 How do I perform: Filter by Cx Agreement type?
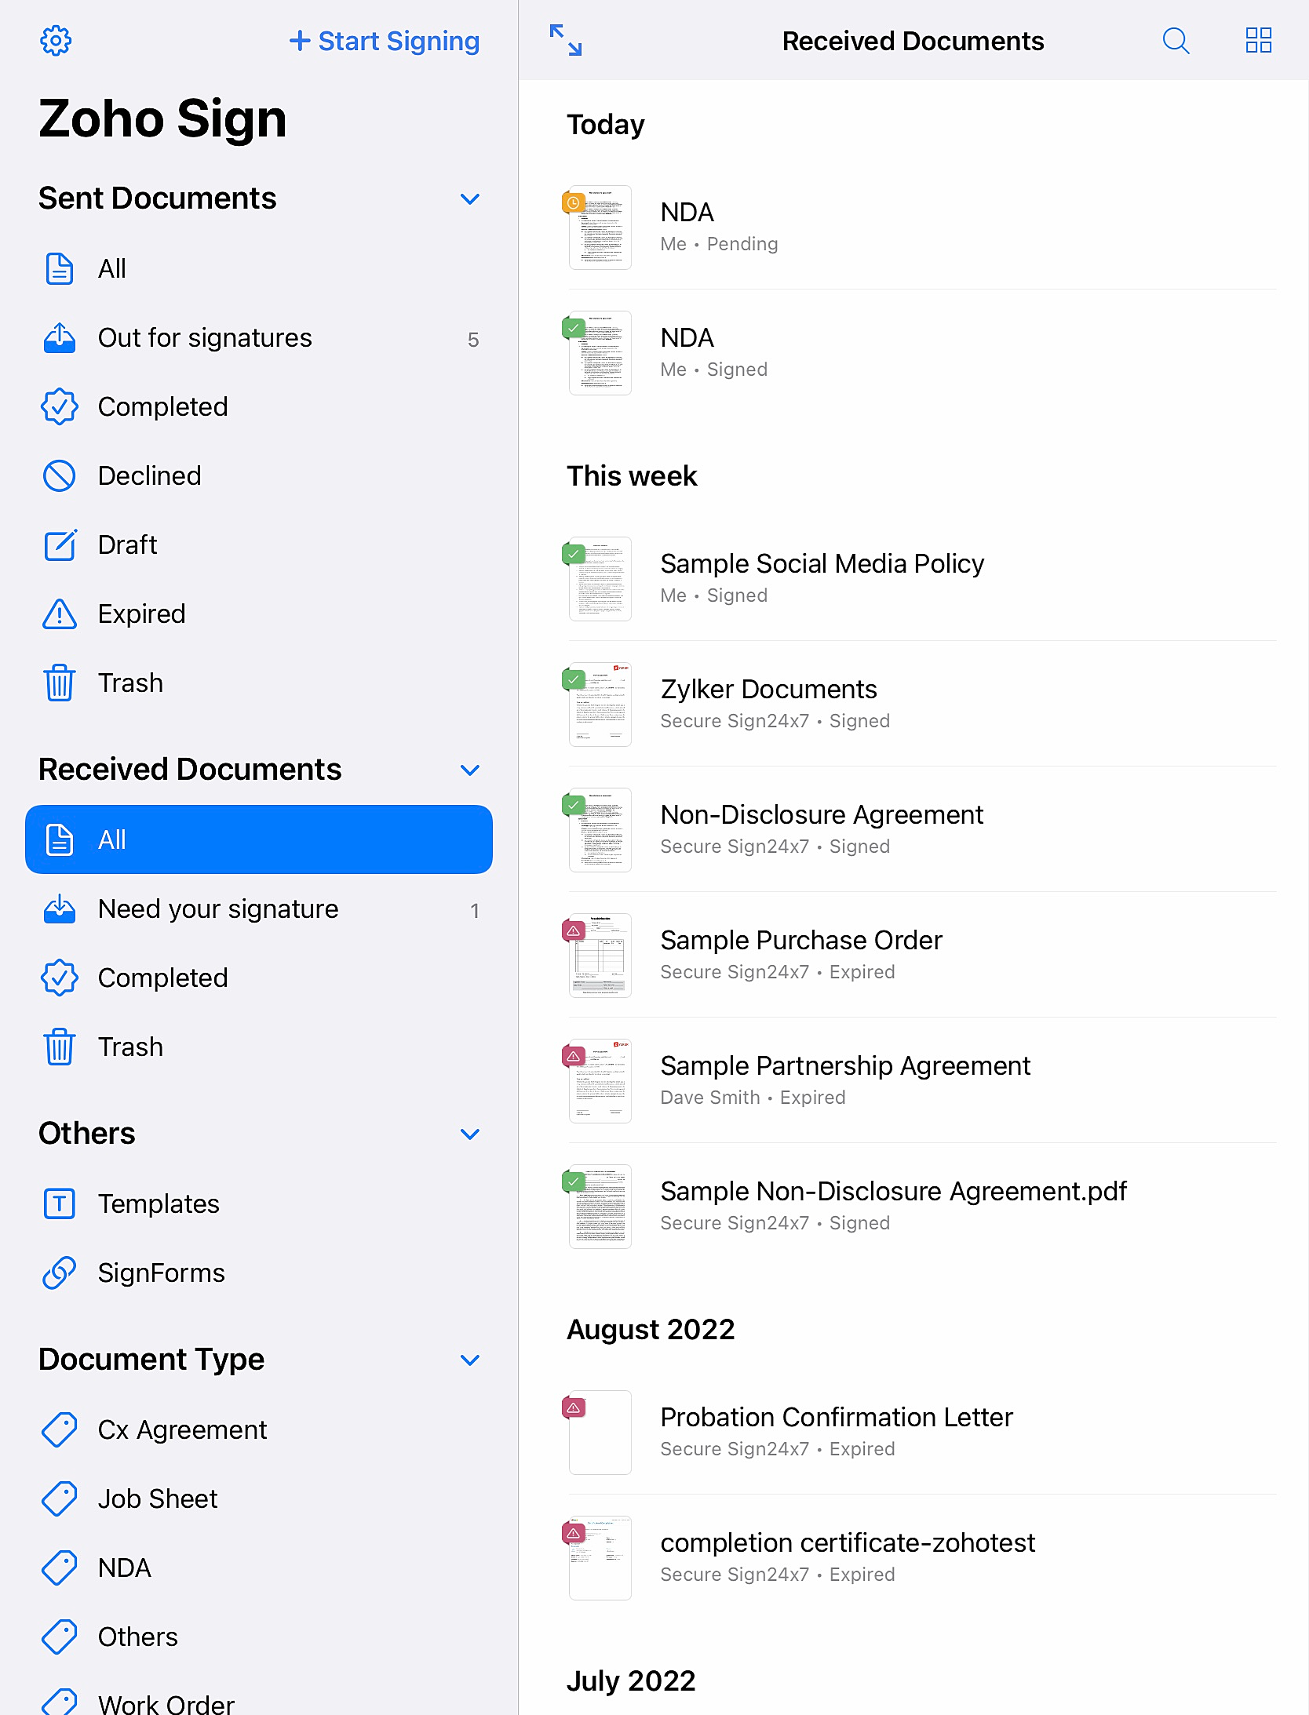coord(259,1430)
